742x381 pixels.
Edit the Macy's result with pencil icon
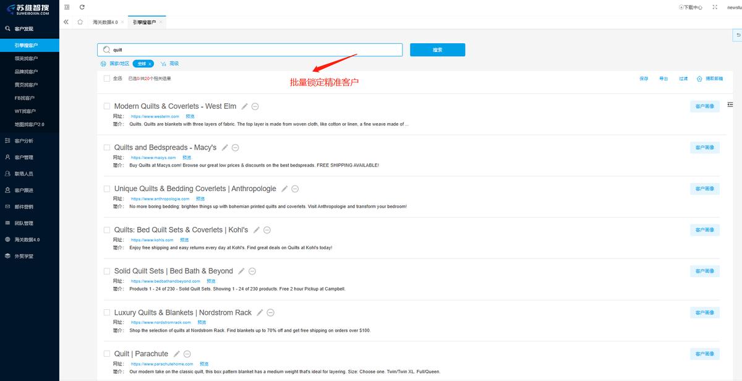pyautogui.click(x=225, y=148)
